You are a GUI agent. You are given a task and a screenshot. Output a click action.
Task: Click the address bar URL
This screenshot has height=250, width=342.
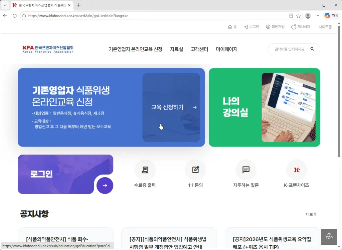[x=78, y=16]
